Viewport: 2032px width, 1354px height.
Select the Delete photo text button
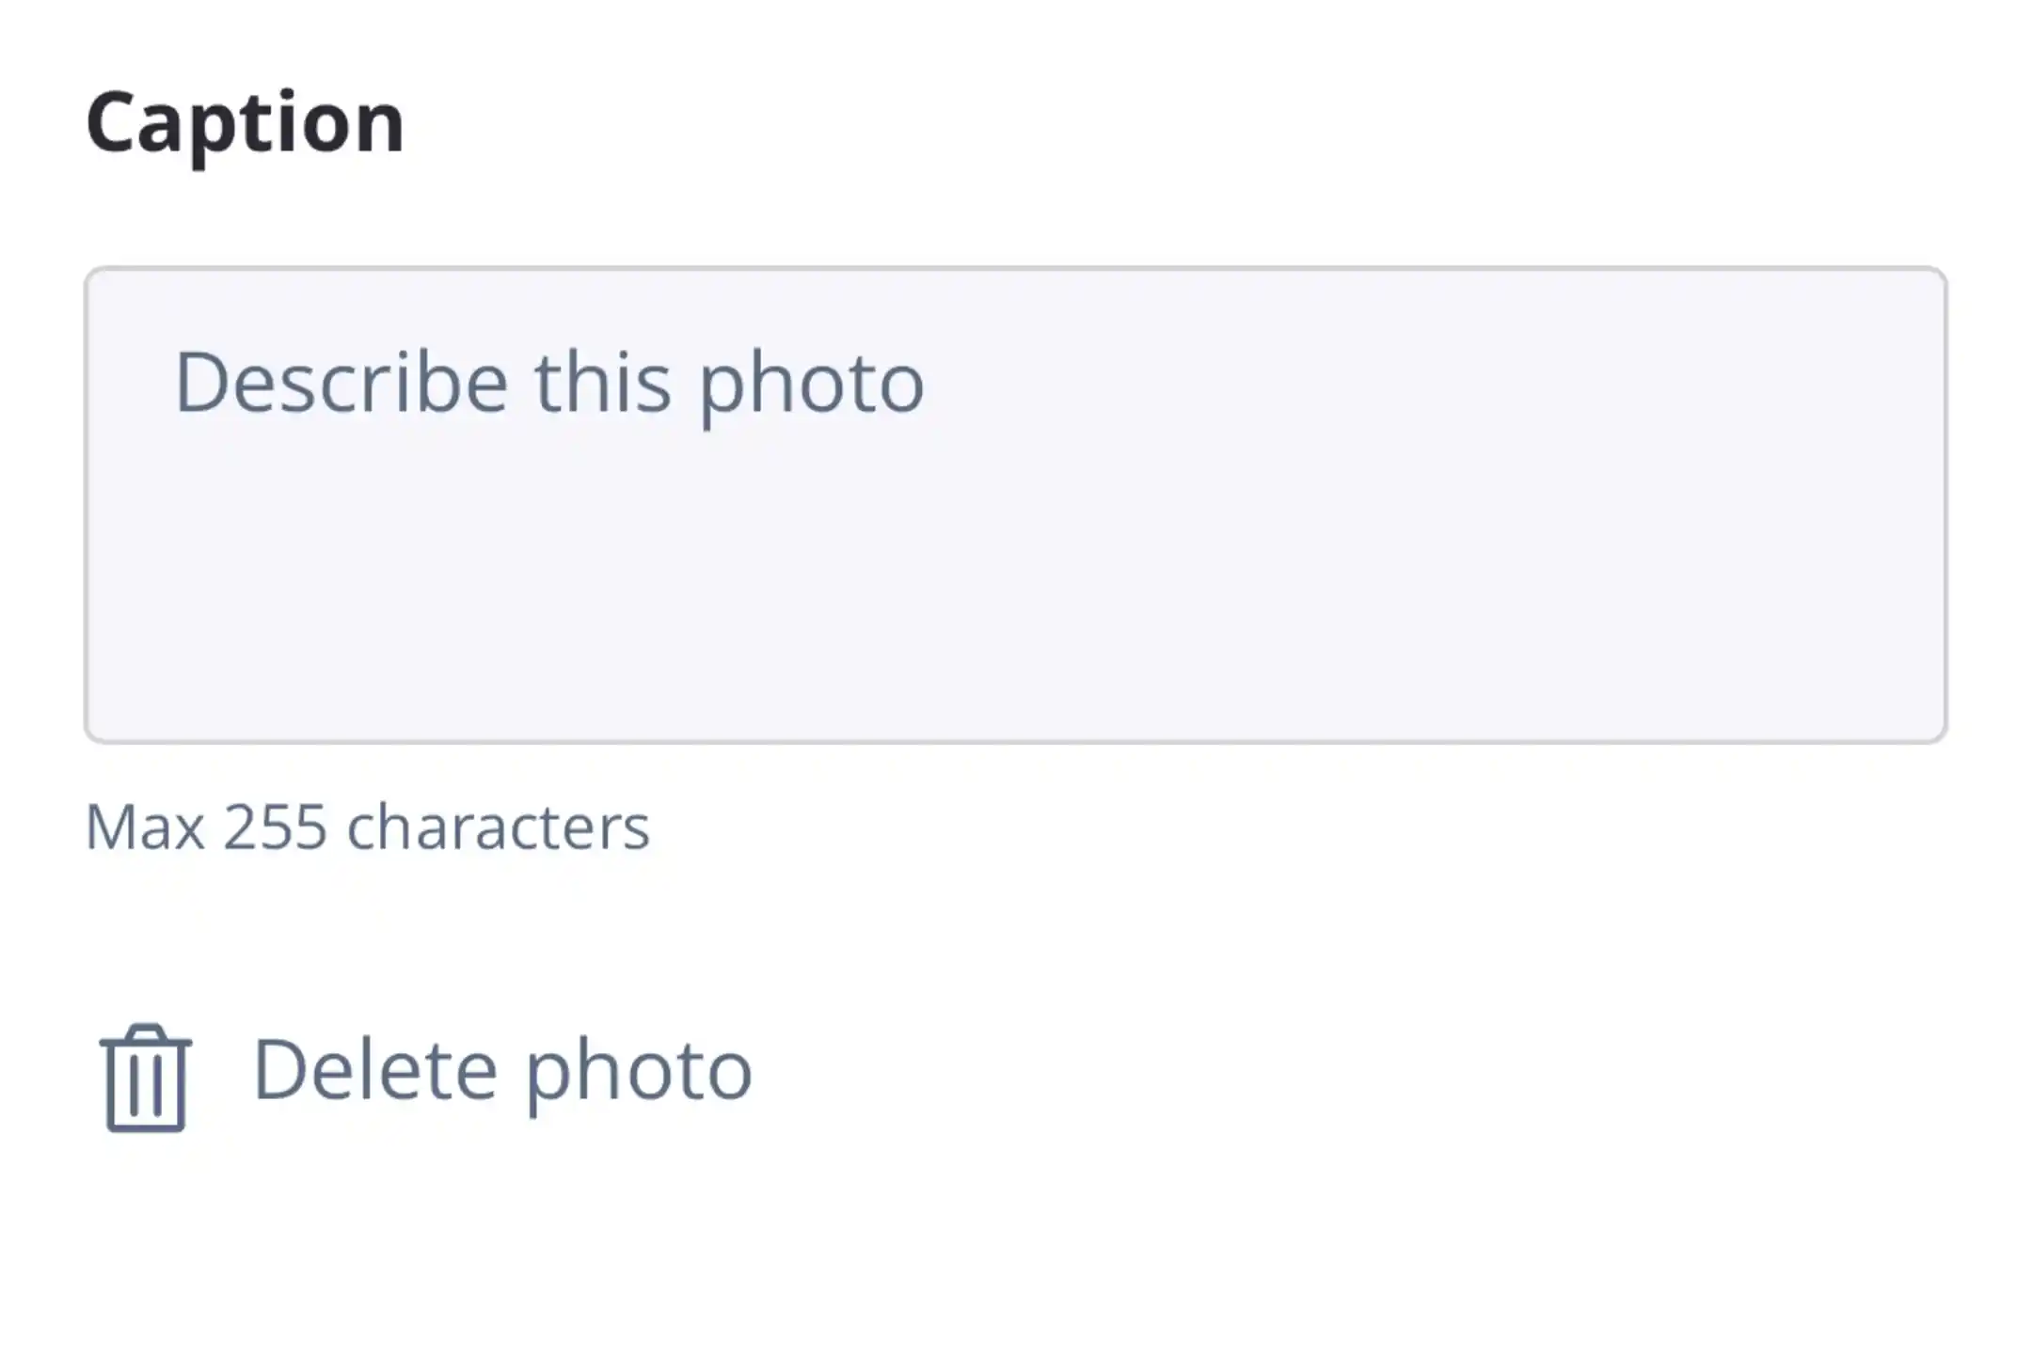click(x=502, y=1070)
